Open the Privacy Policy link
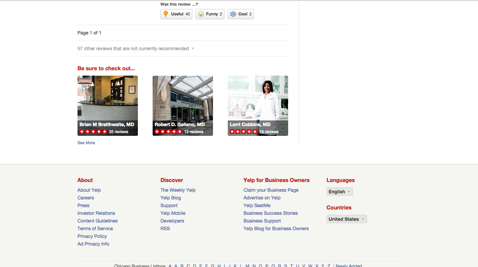This screenshot has height=267, width=478. (x=92, y=236)
